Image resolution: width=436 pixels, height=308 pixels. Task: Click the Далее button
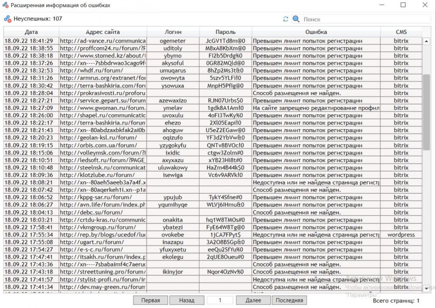click(253, 300)
